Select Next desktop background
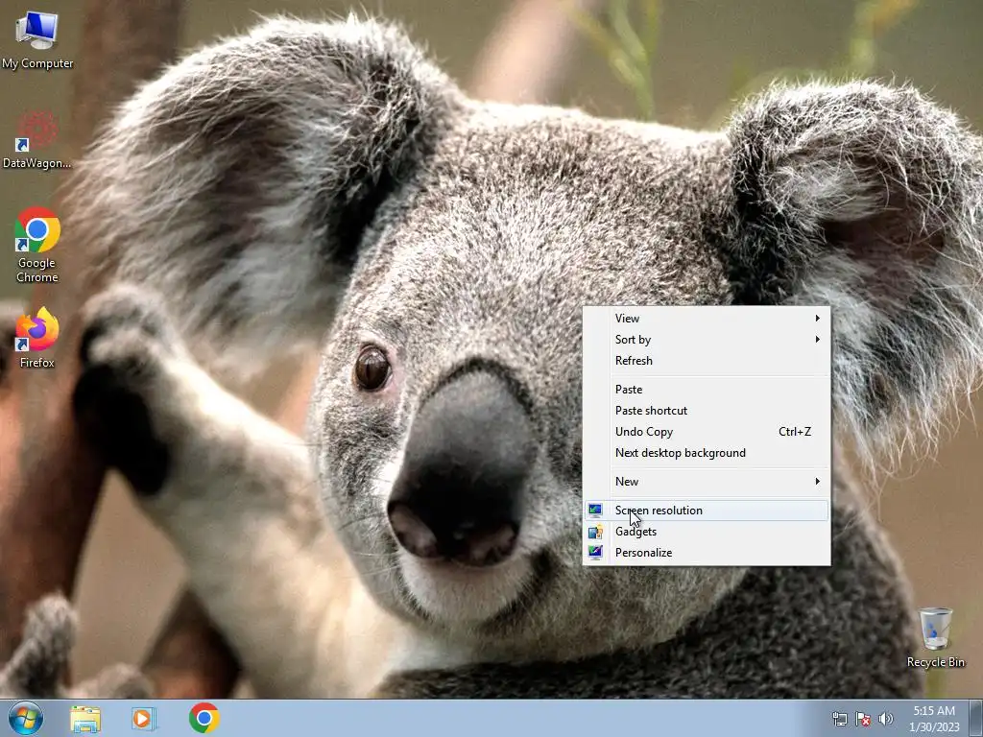The image size is (983, 737). [x=706, y=453]
